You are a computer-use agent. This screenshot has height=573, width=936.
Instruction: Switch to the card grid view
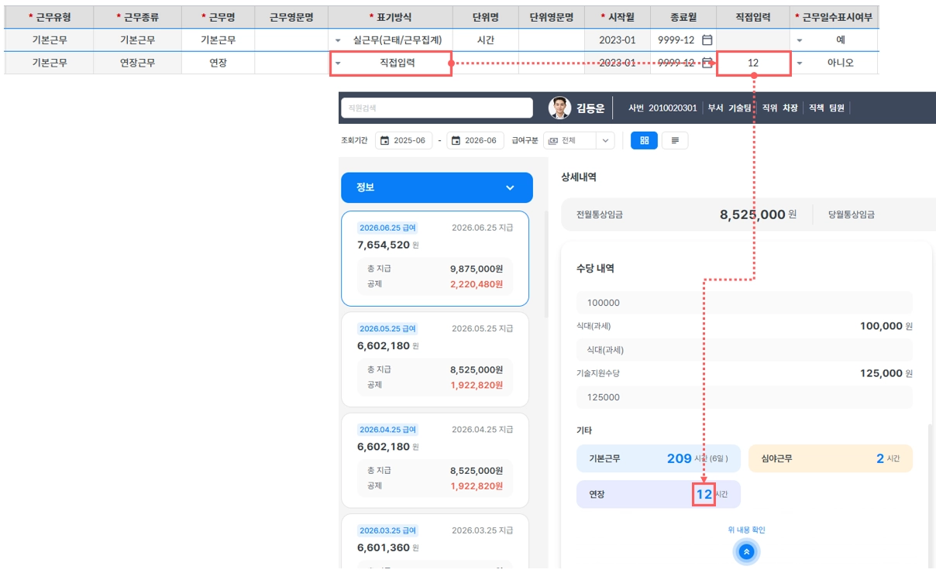pyautogui.click(x=644, y=140)
